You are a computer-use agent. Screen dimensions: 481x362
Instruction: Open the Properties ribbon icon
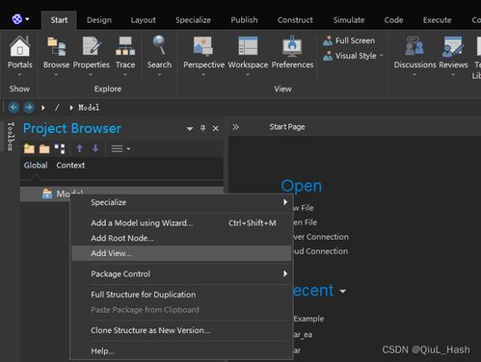pyautogui.click(x=92, y=46)
